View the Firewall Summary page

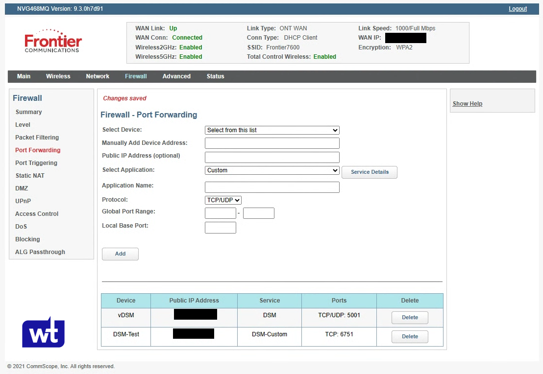(x=28, y=112)
